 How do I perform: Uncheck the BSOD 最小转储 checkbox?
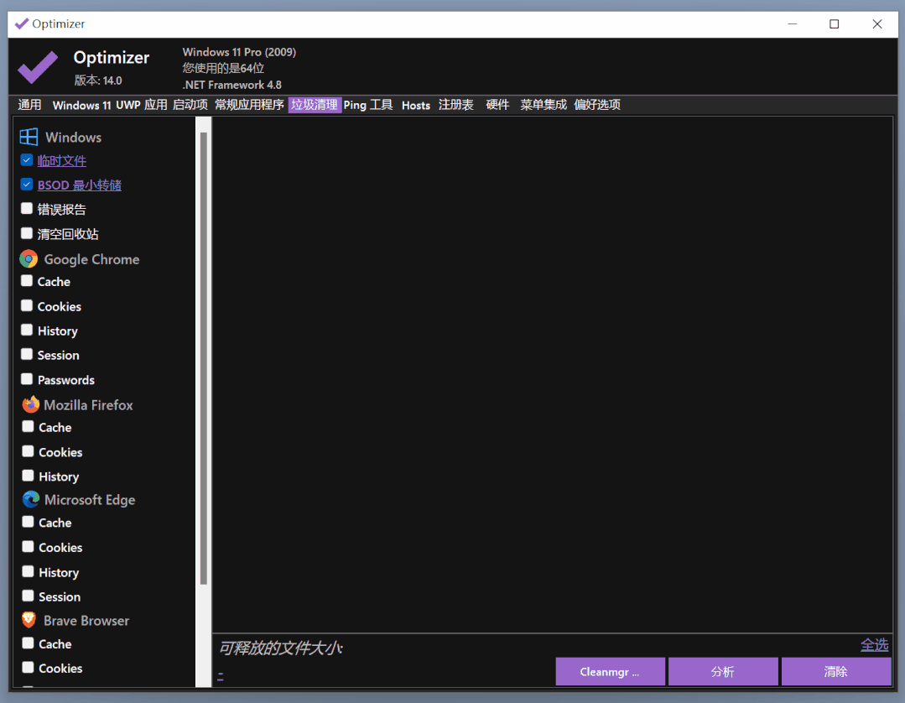[27, 184]
